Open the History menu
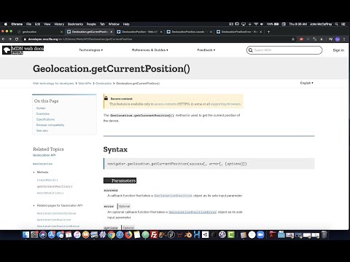Image resolution: width=350 pixels, height=262 pixels. (x=59, y=24)
